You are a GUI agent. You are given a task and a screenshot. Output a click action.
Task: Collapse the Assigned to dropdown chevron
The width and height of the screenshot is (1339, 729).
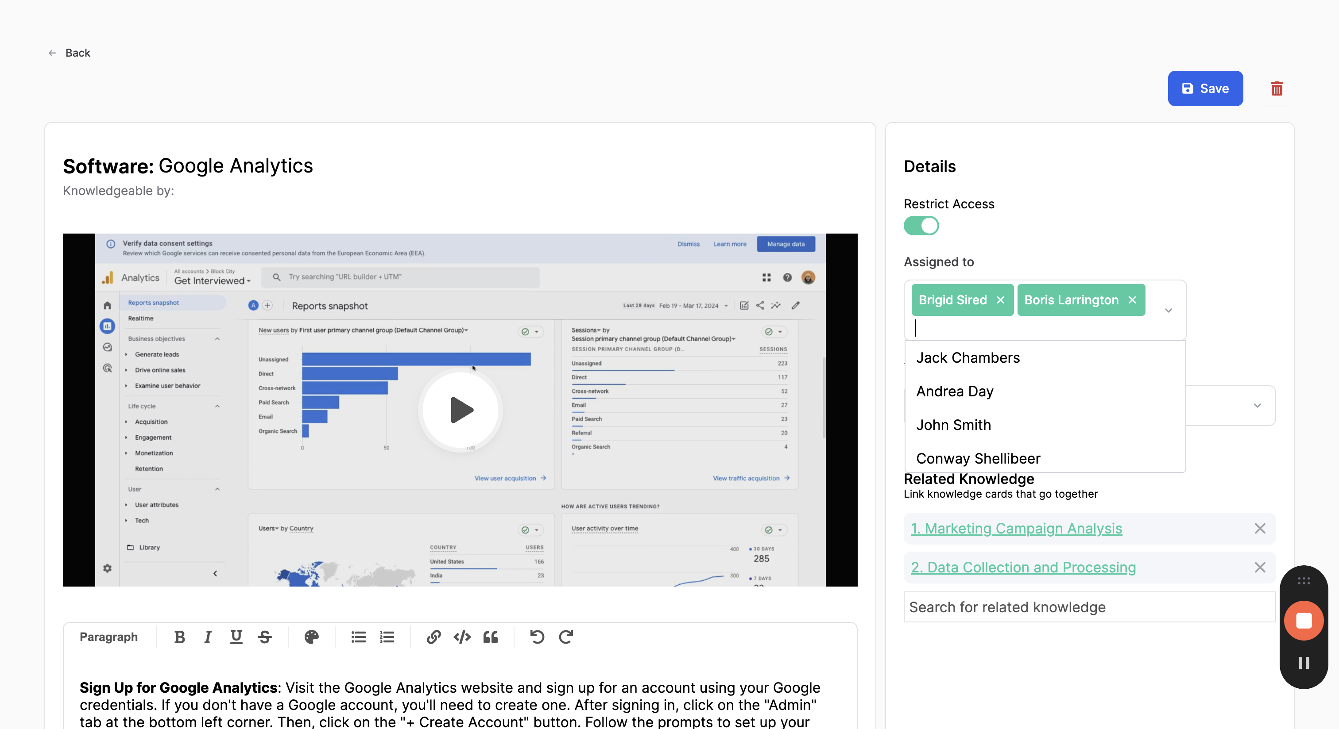pos(1168,311)
